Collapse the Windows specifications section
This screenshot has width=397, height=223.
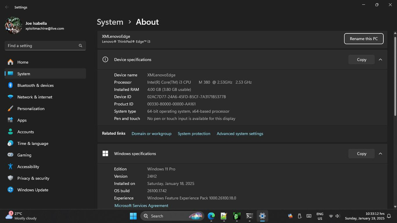[x=380, y=153]
